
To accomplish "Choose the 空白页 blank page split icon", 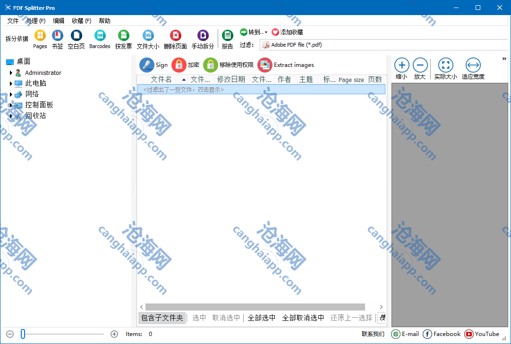I will coord(76,36).
